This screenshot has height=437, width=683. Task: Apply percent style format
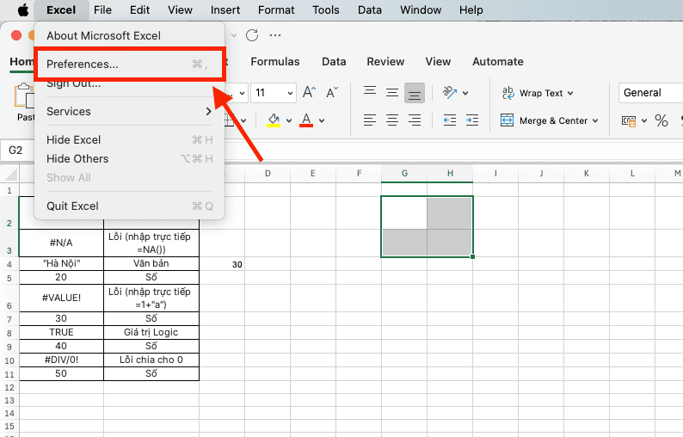point(661,120)
